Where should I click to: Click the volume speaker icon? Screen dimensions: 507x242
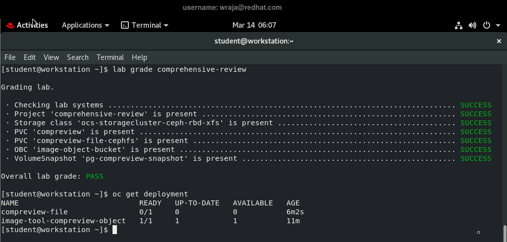point(472,25)
